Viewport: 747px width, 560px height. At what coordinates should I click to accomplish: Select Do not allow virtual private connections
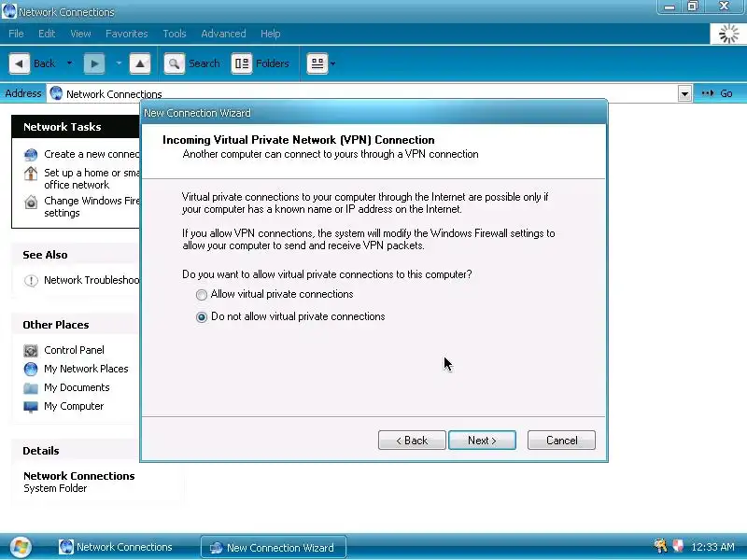[x=202, y=317]
